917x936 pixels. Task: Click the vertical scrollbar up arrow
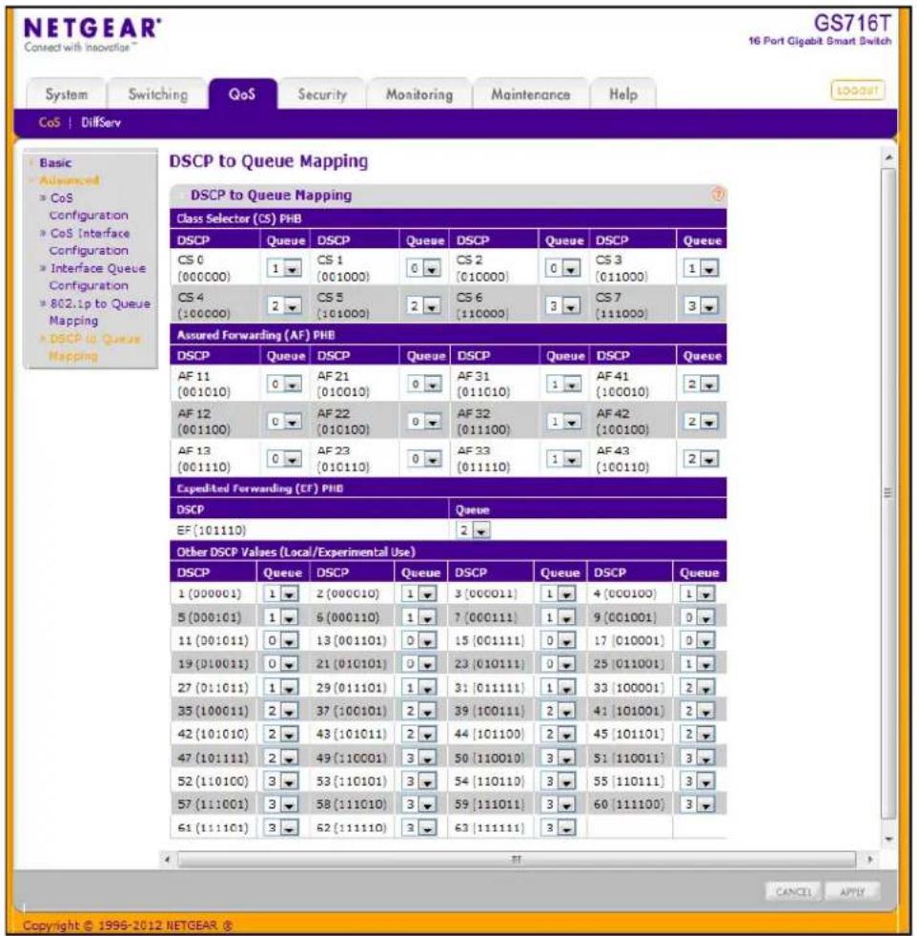(x=888, y=158)
